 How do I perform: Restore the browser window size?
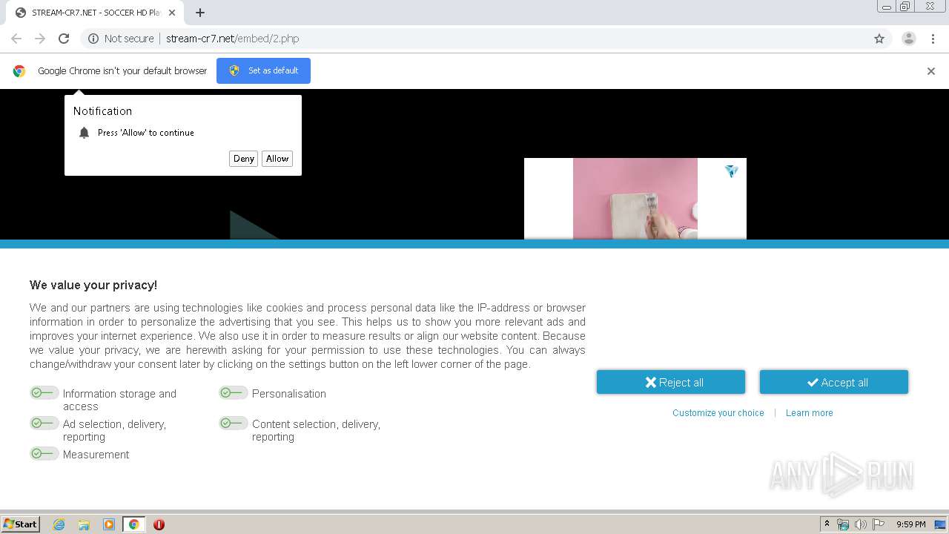[905, 6]
